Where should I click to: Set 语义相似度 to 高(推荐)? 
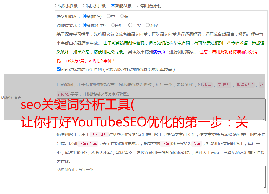tap(84, 16)
